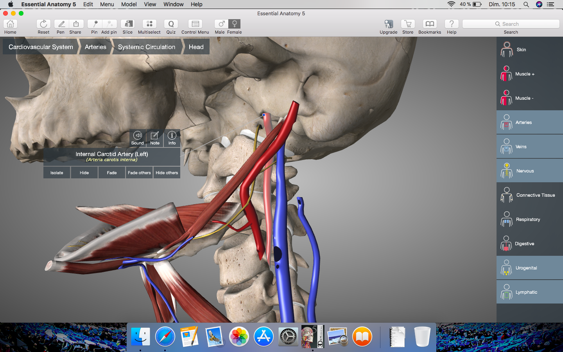Image resolution: width=563 pixels, height=352 pixels.
Task: Open the Share options
Action: (76, 24)
